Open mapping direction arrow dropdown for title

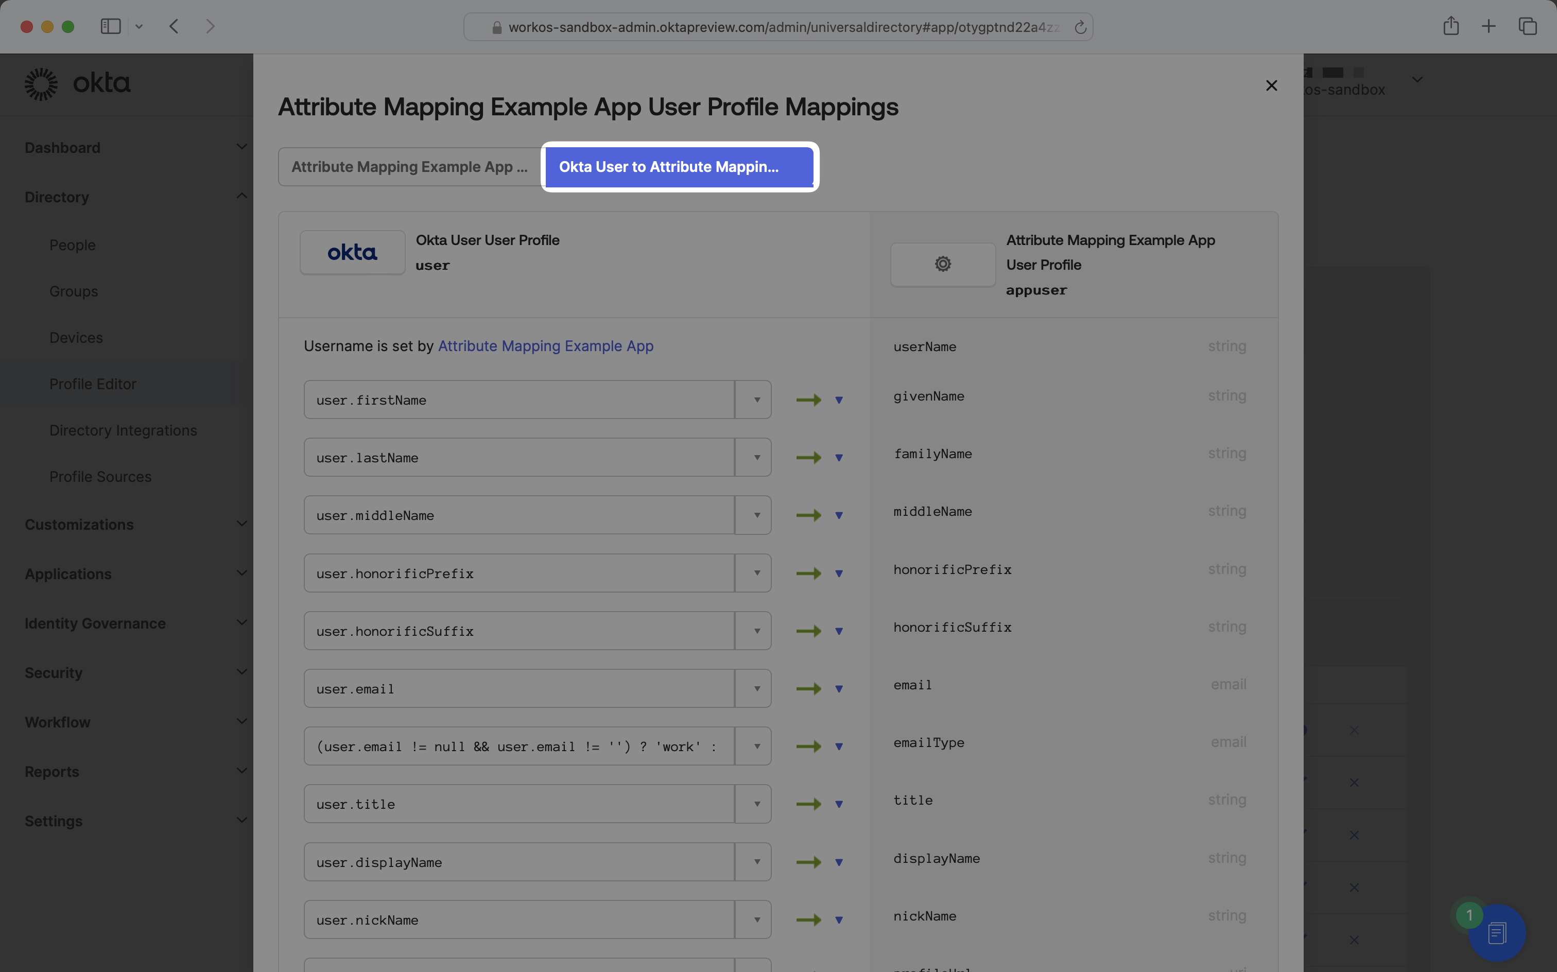coord(838,804)
